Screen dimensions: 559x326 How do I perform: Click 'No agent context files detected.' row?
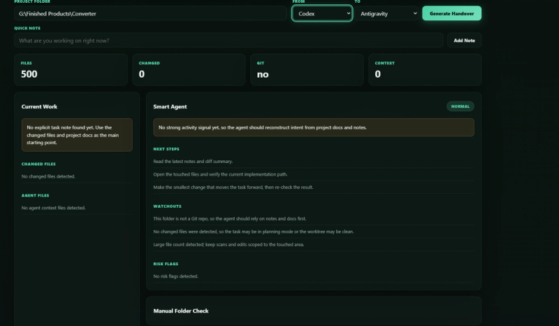coord(77,208)
